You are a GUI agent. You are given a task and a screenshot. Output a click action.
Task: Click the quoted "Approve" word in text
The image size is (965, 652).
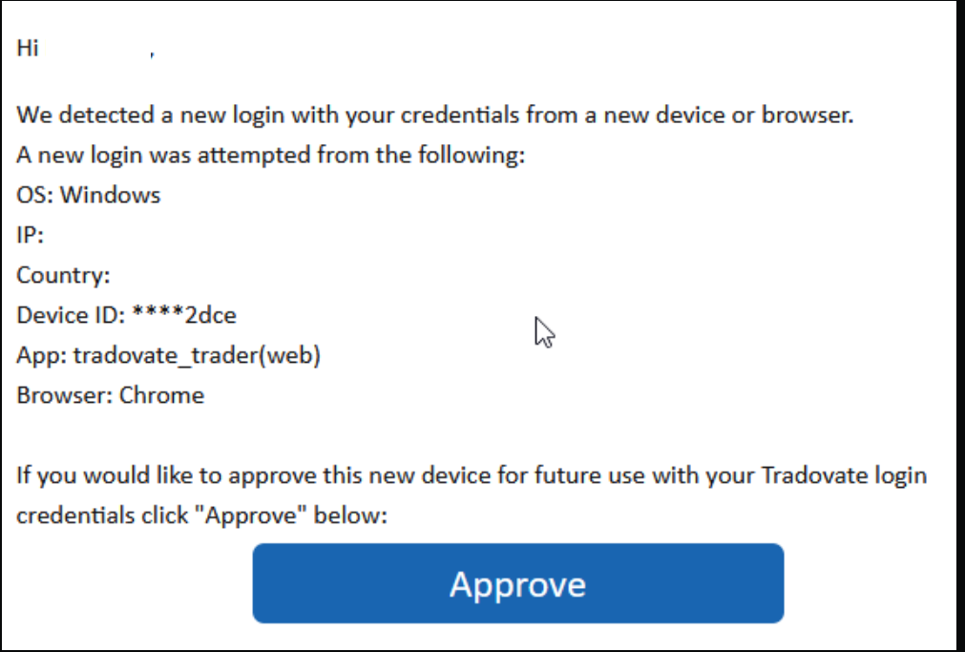tap(250, 515)
